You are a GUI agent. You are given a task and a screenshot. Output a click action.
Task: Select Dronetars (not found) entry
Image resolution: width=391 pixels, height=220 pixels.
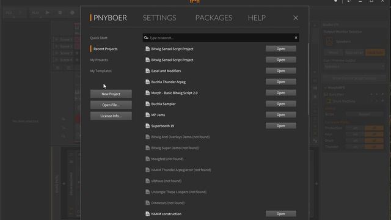click(x=168, y=202)
